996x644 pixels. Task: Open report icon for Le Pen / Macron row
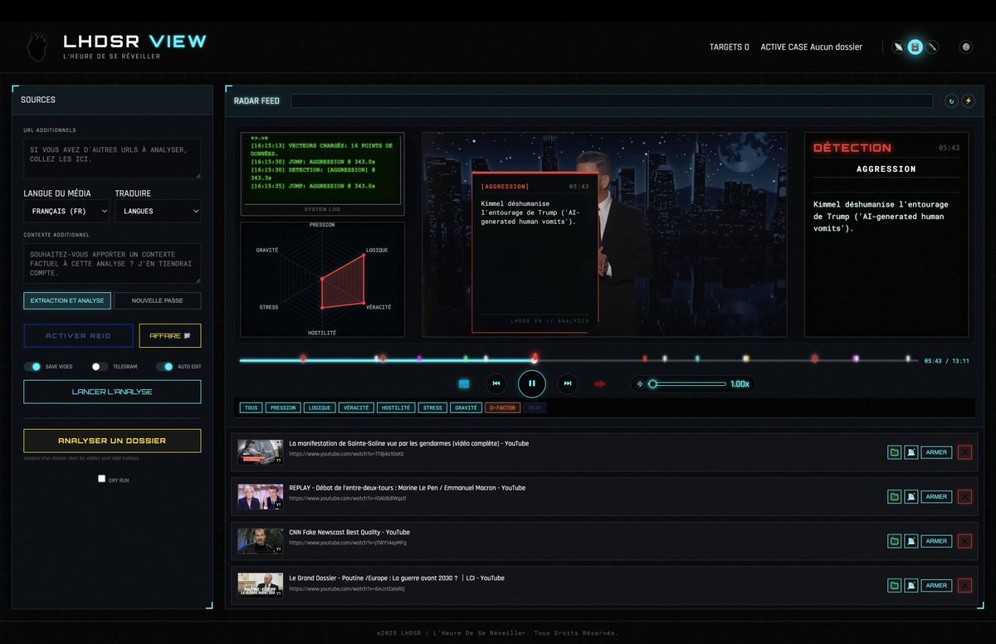[911, 496]
